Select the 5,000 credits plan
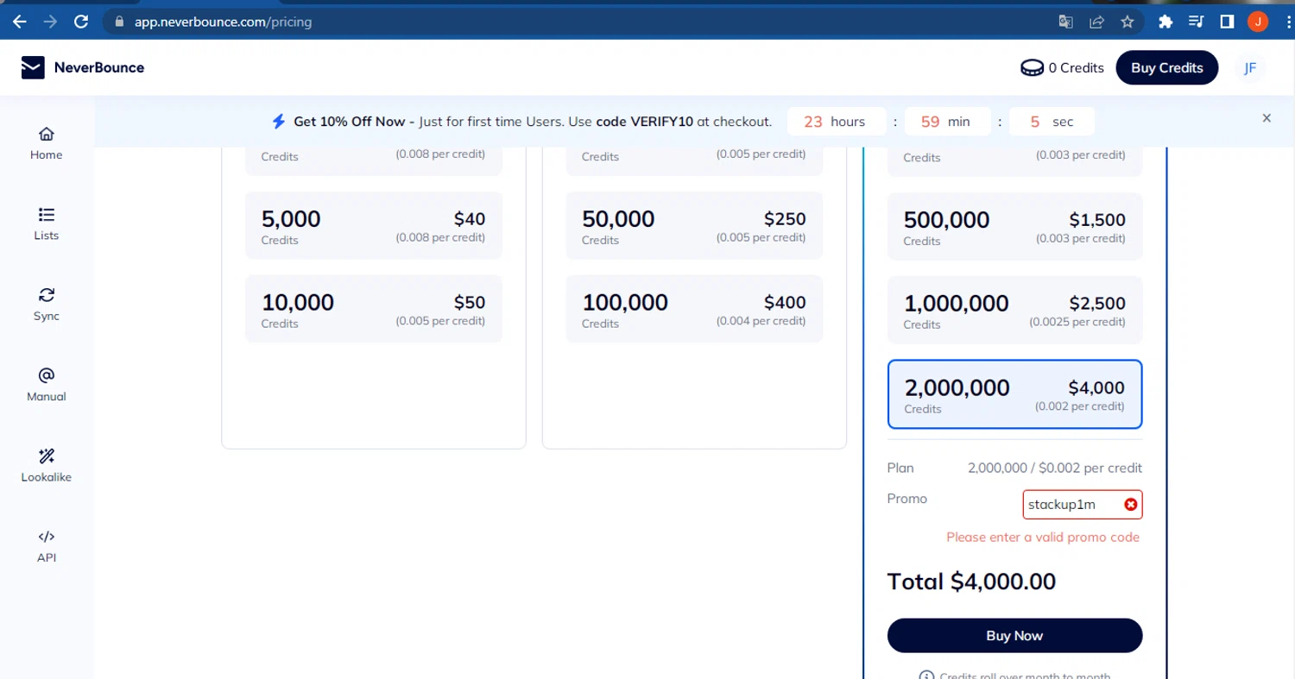 coord(374,226)
